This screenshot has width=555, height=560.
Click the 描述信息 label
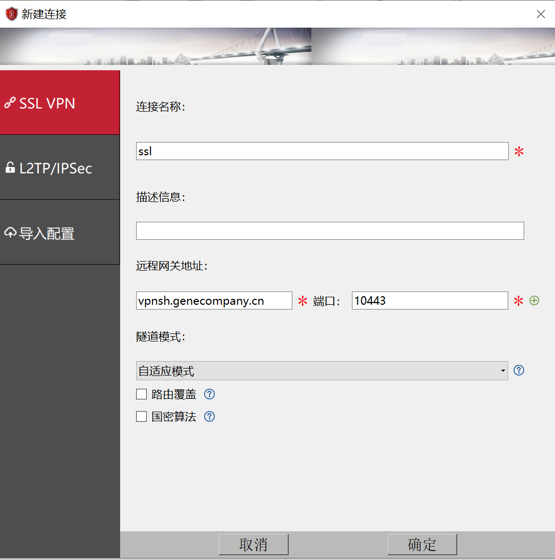point(161,197)
